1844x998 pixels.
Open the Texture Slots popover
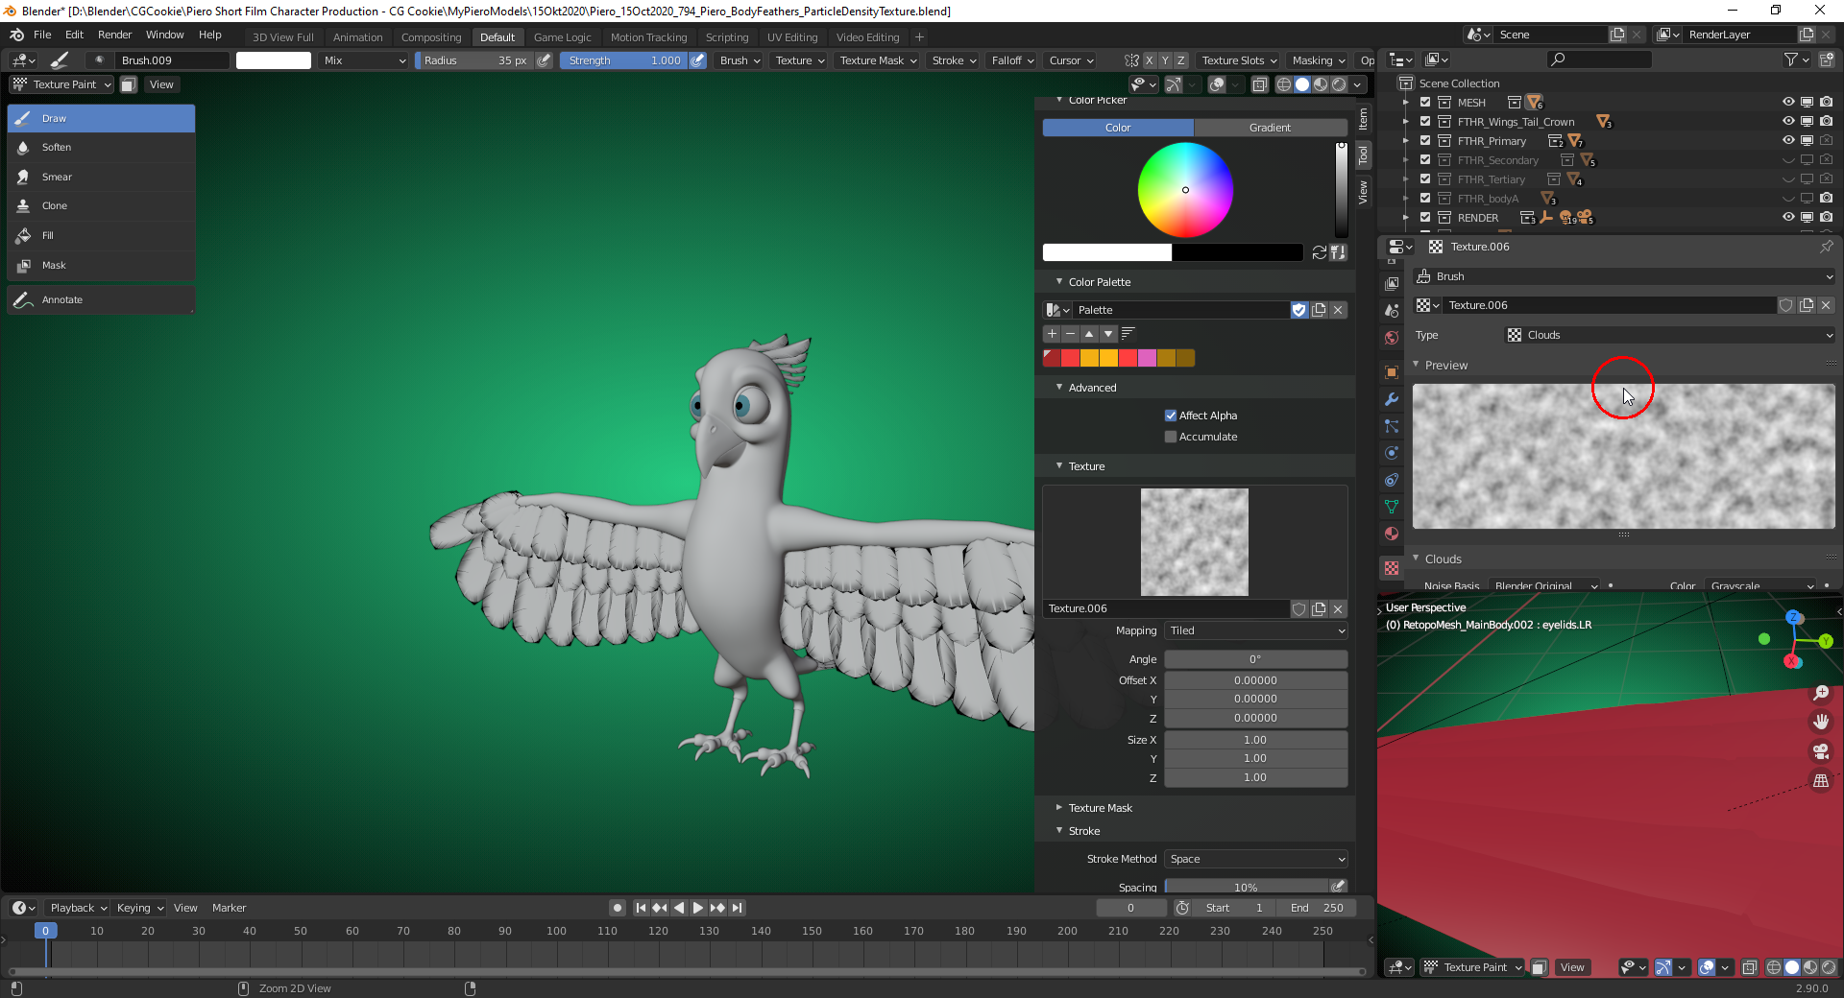1239,60
